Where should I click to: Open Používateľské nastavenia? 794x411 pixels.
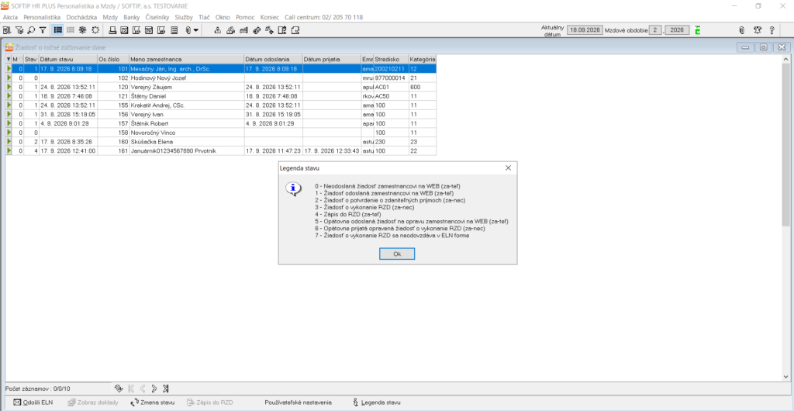(x=299, y=402)
